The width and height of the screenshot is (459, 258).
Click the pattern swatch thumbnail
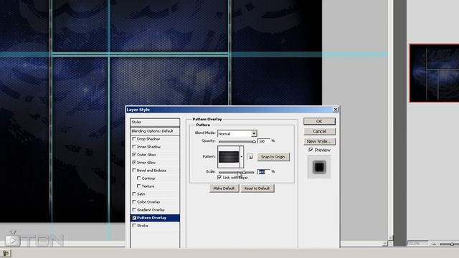(229, 157)
